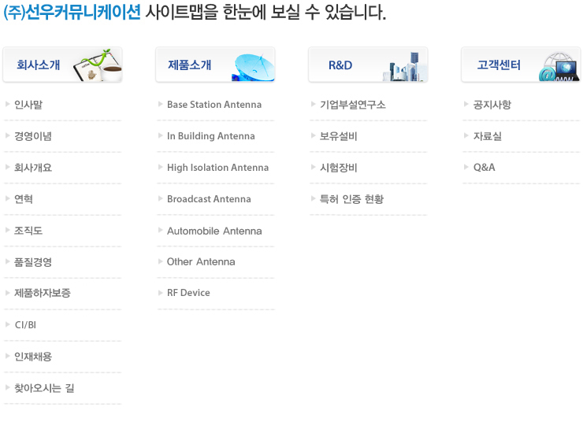Click the arrow bullet beside 인사말
This screenshot has width=583, height=433.
[7, 104]
